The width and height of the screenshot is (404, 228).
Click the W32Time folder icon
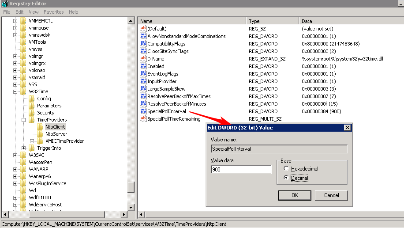coord(23,91)
